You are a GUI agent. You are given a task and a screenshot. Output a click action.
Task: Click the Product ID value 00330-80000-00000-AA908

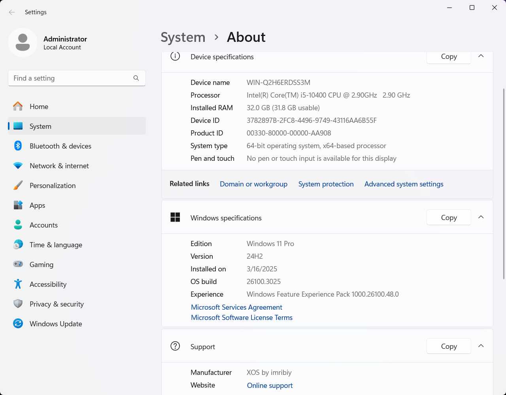[289, 133]
